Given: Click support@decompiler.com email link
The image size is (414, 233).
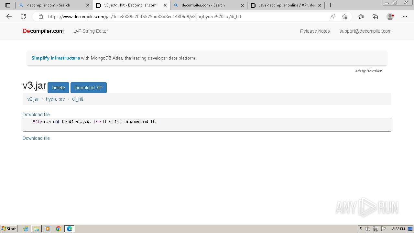Looking at the screenshot, I should tap(365, 31).
